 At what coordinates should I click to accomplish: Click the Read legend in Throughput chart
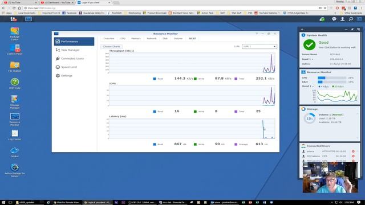(158, 79)
